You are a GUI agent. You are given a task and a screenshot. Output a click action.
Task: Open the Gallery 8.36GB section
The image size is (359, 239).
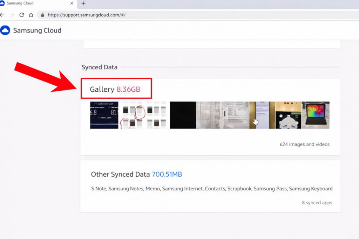[115, 89]
